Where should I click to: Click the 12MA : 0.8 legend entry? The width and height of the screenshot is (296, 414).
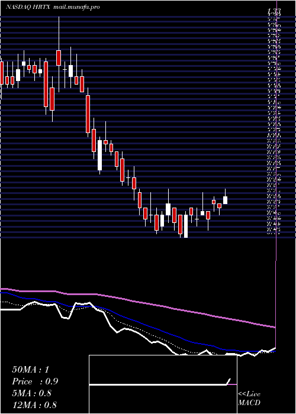(34, 405)
